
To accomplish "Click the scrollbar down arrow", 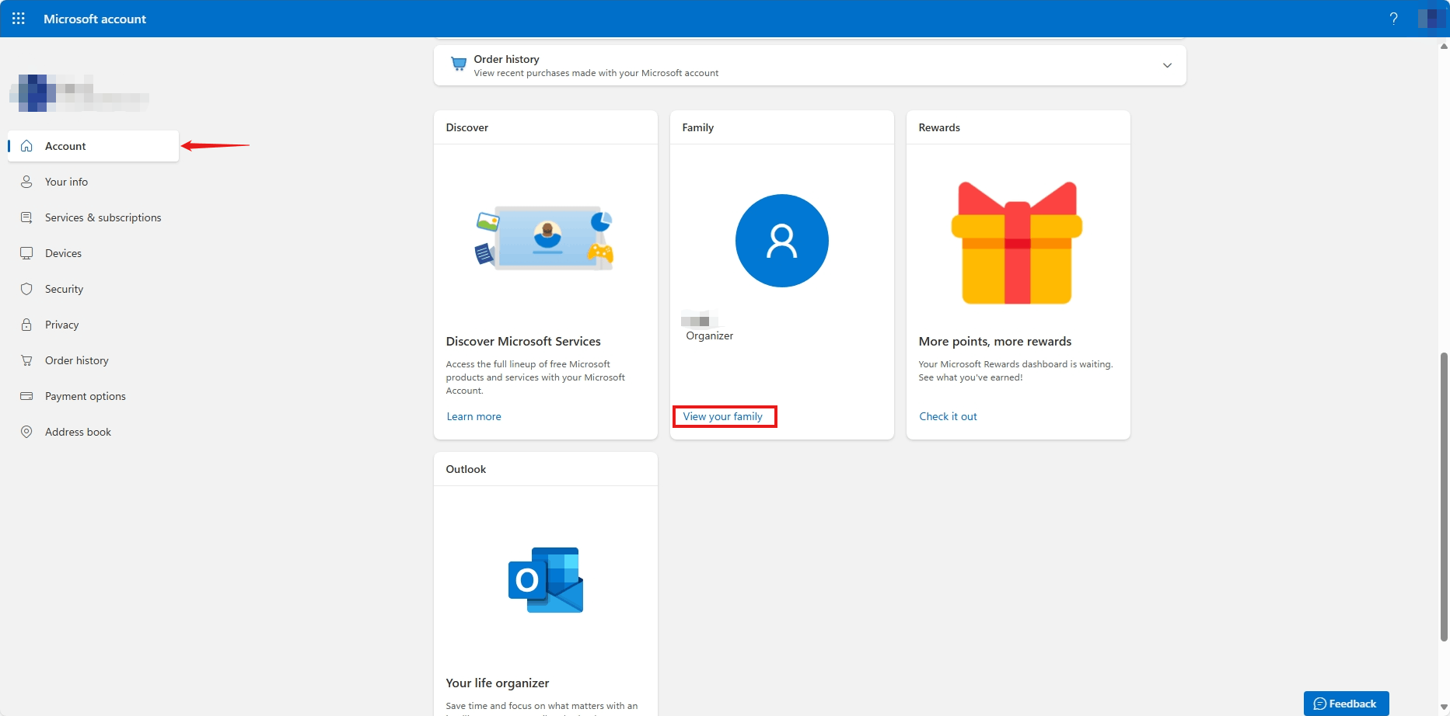I will point(1444,707).
